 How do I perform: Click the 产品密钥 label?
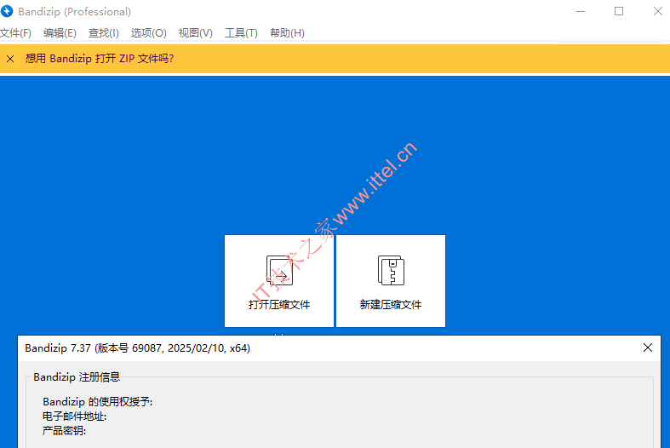[x=64, y=430]
